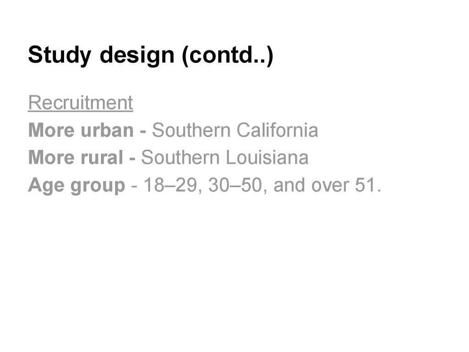Click the bold word Age
This screenshot has height=352, width=469.
(x=46, y=186)
